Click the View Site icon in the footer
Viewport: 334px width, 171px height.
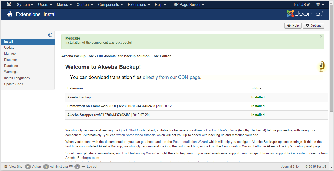click(x=6, y=166)
